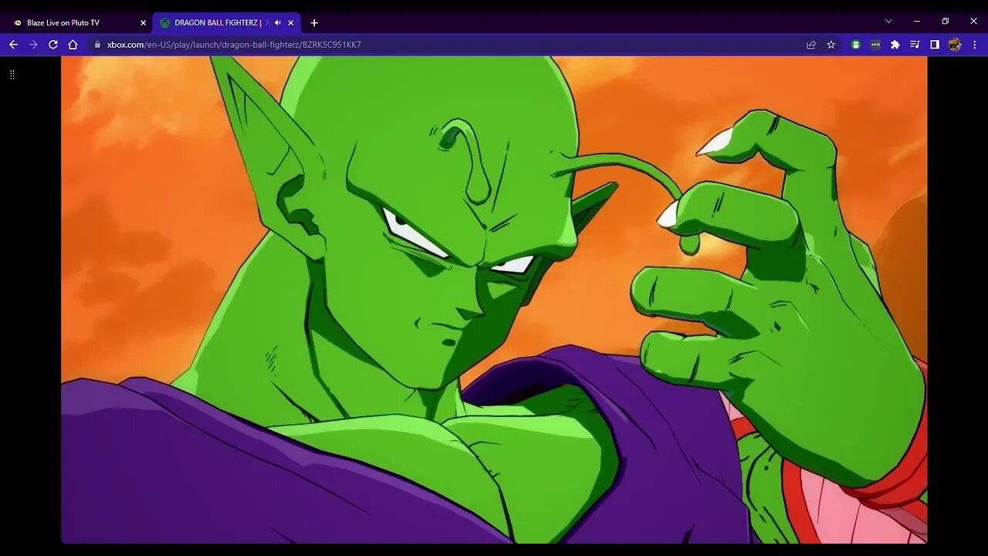Open Chrome three-dot menu

pyautogui.click(x=975, y=45)
